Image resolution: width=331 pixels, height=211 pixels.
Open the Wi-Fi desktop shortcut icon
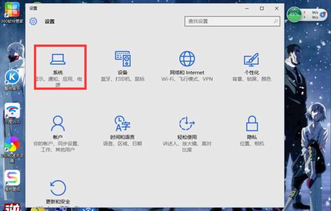tap(12, 111)
